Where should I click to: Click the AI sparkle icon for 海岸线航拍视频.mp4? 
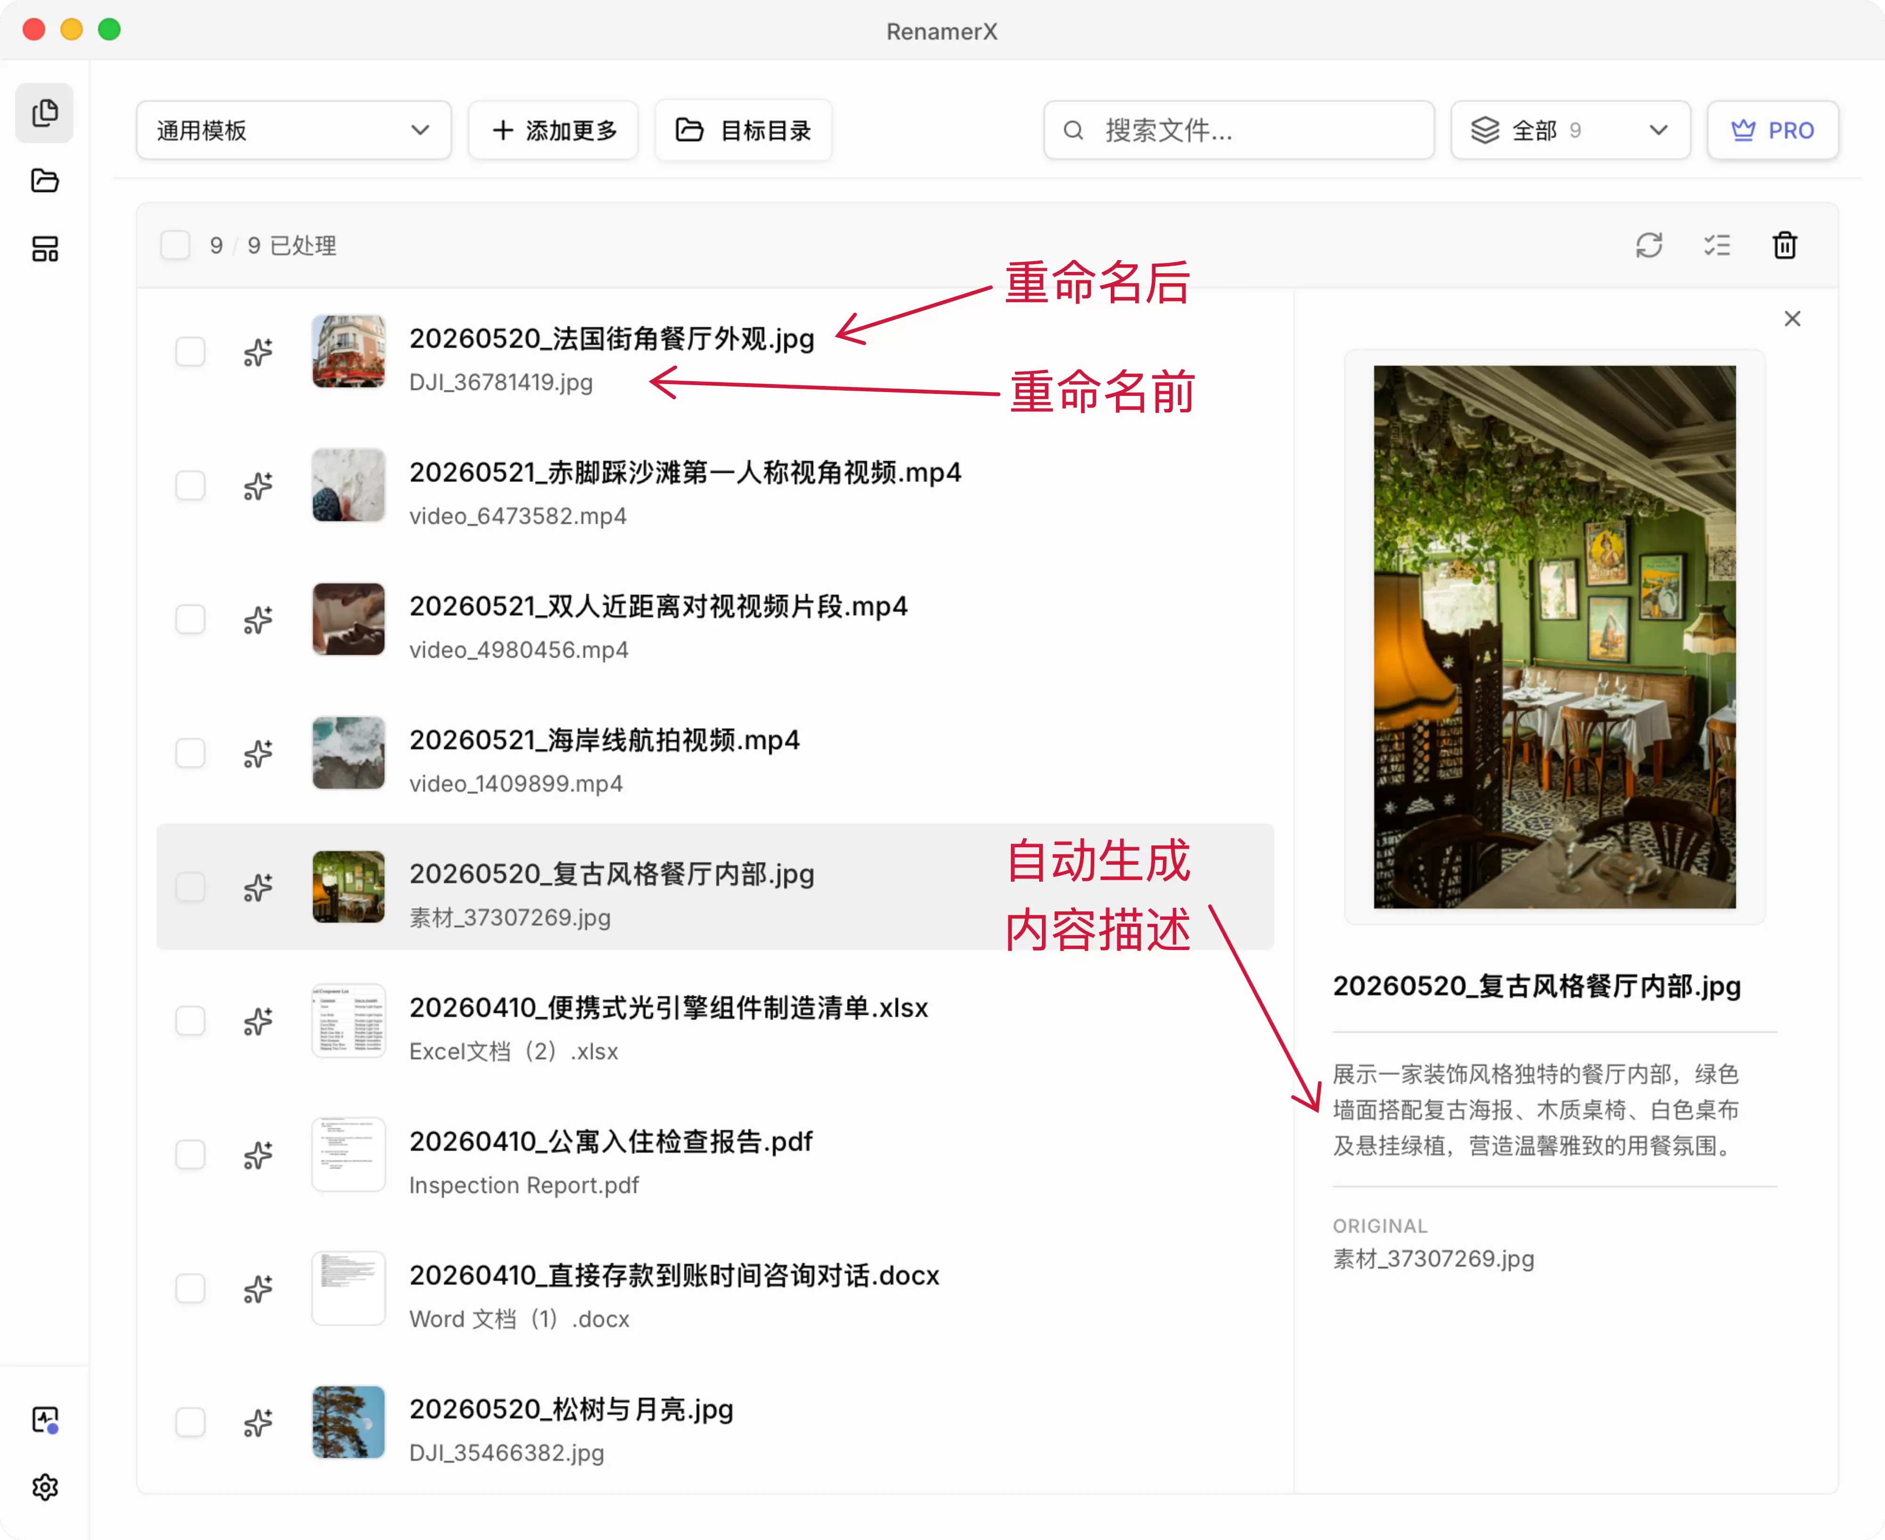click(x=258, y=753)
